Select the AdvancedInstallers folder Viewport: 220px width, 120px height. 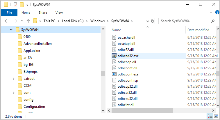(x=38, y=44)
